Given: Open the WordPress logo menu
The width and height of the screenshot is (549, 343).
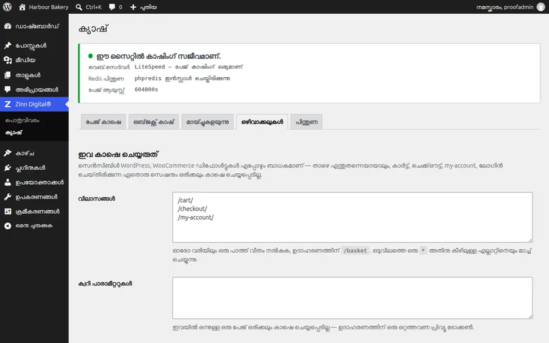Looking at the screenshot, I should click(7, 7).
